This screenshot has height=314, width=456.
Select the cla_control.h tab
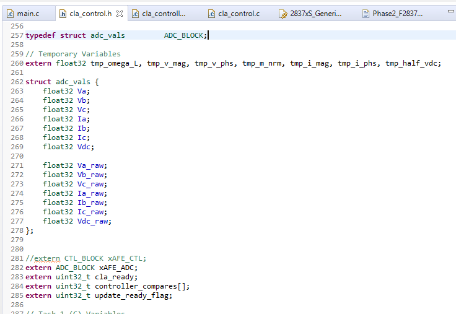click(90, 14)
